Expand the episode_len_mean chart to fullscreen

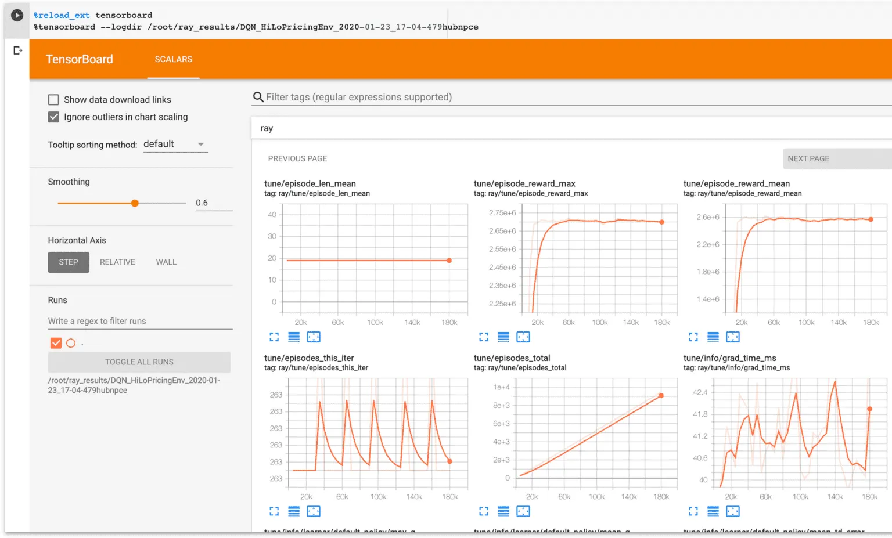(x=274, y=337)
